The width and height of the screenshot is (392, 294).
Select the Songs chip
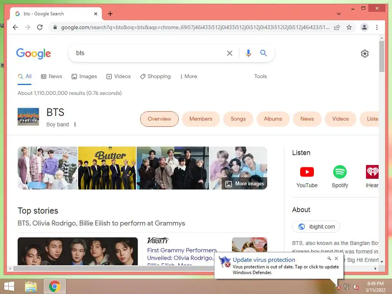(238, 119)
